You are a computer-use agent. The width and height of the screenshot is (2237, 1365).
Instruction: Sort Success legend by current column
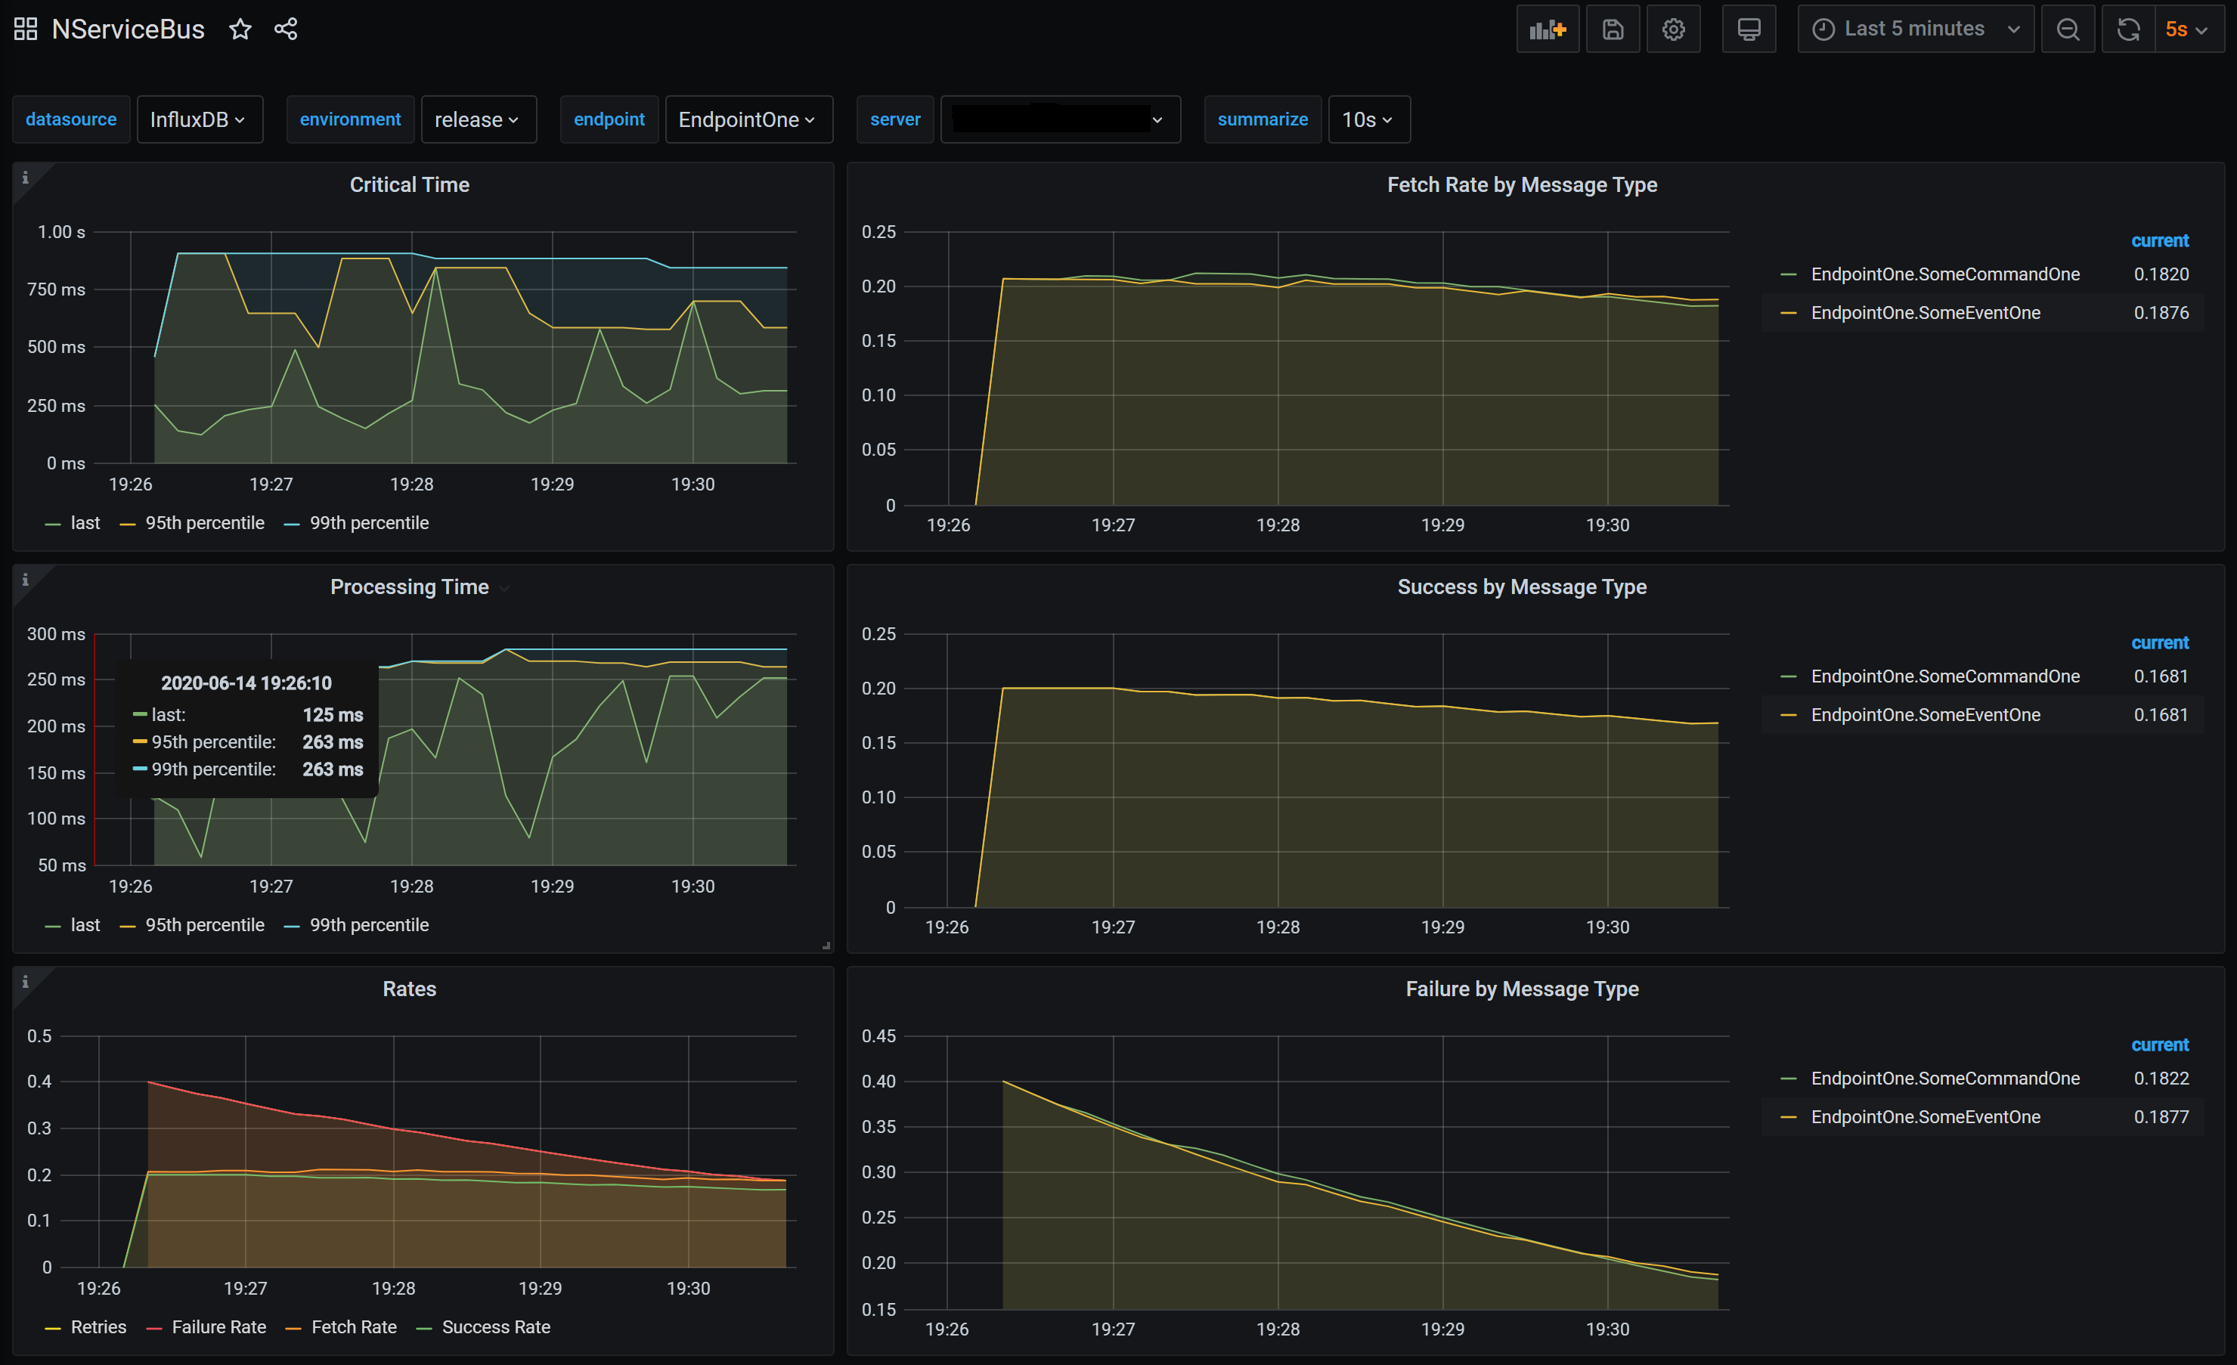(2159, 642)
